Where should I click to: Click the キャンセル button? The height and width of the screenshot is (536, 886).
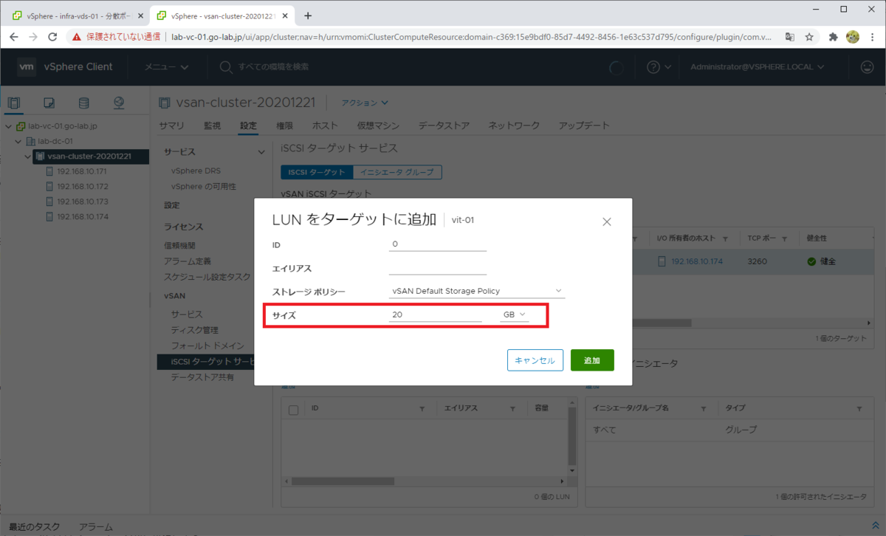coord(535,360)
